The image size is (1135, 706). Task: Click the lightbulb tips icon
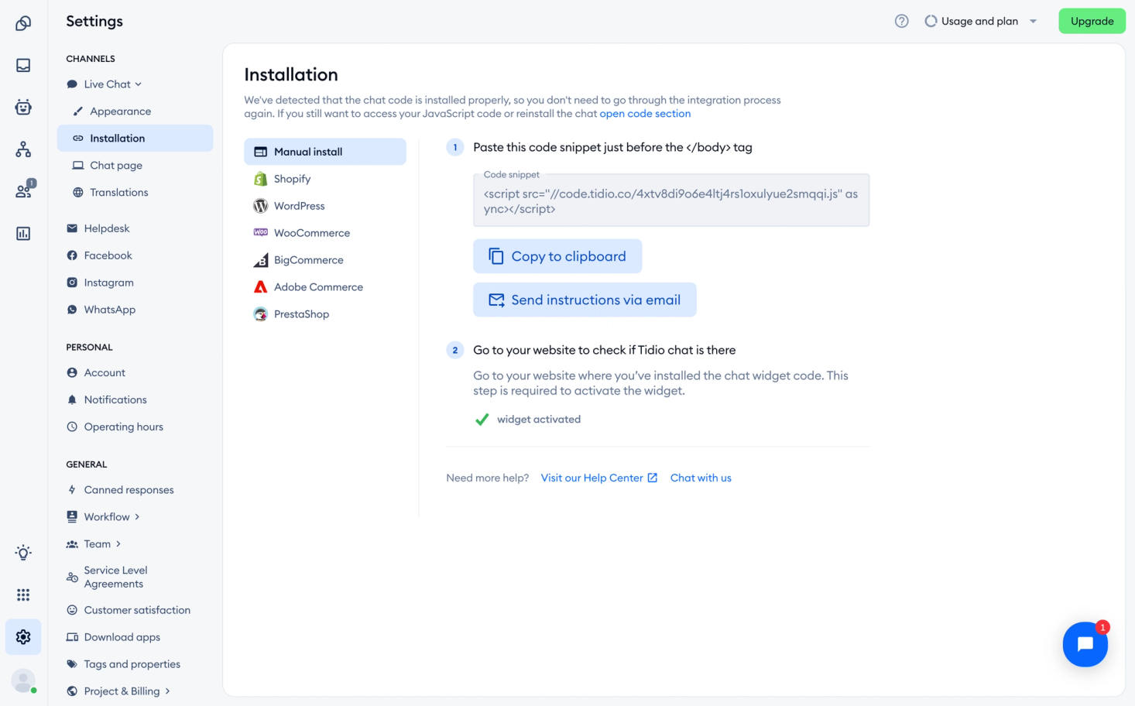pos(23,553)
